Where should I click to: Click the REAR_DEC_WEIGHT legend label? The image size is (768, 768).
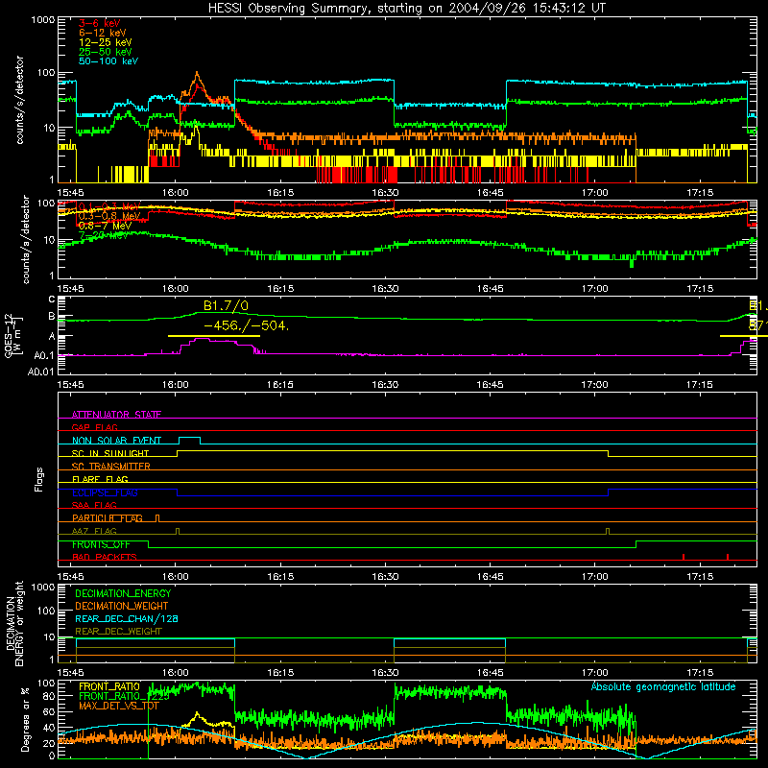click(x=118, y=632)
